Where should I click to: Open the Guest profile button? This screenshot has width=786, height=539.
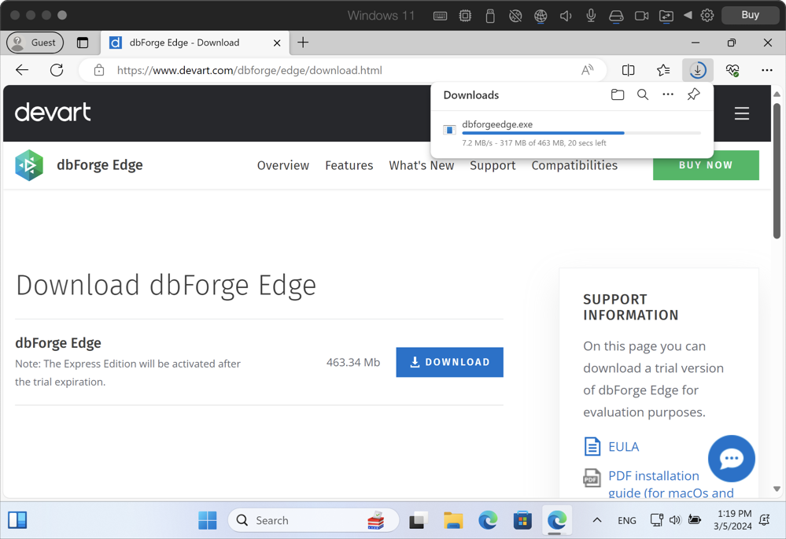tap(35, 42)
